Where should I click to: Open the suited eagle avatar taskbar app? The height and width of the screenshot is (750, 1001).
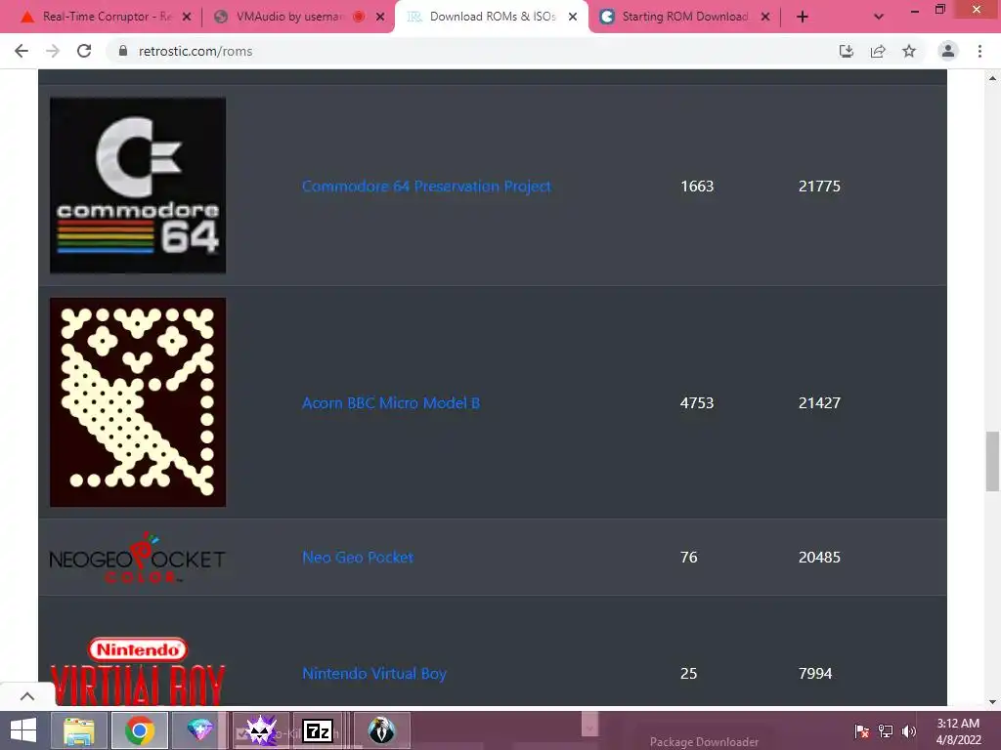point(382,730)
